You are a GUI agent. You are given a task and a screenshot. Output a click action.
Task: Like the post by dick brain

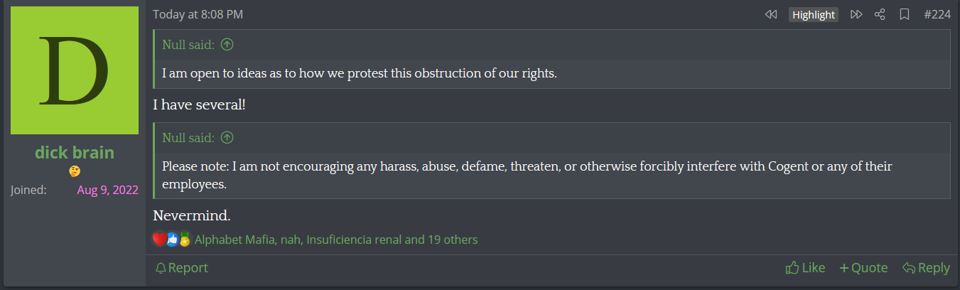[x=805, y=268]
